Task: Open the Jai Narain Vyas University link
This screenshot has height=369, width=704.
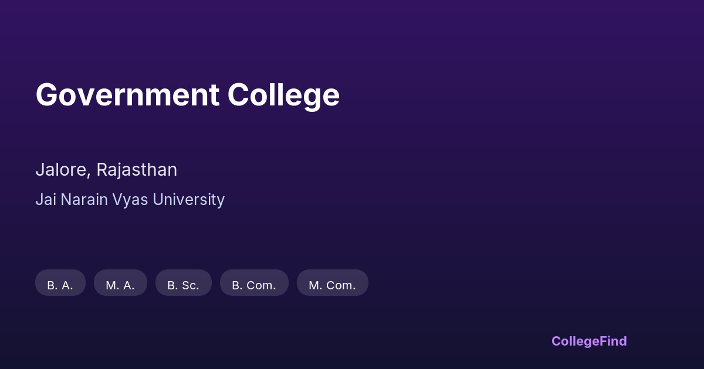Action: (130, 200)
